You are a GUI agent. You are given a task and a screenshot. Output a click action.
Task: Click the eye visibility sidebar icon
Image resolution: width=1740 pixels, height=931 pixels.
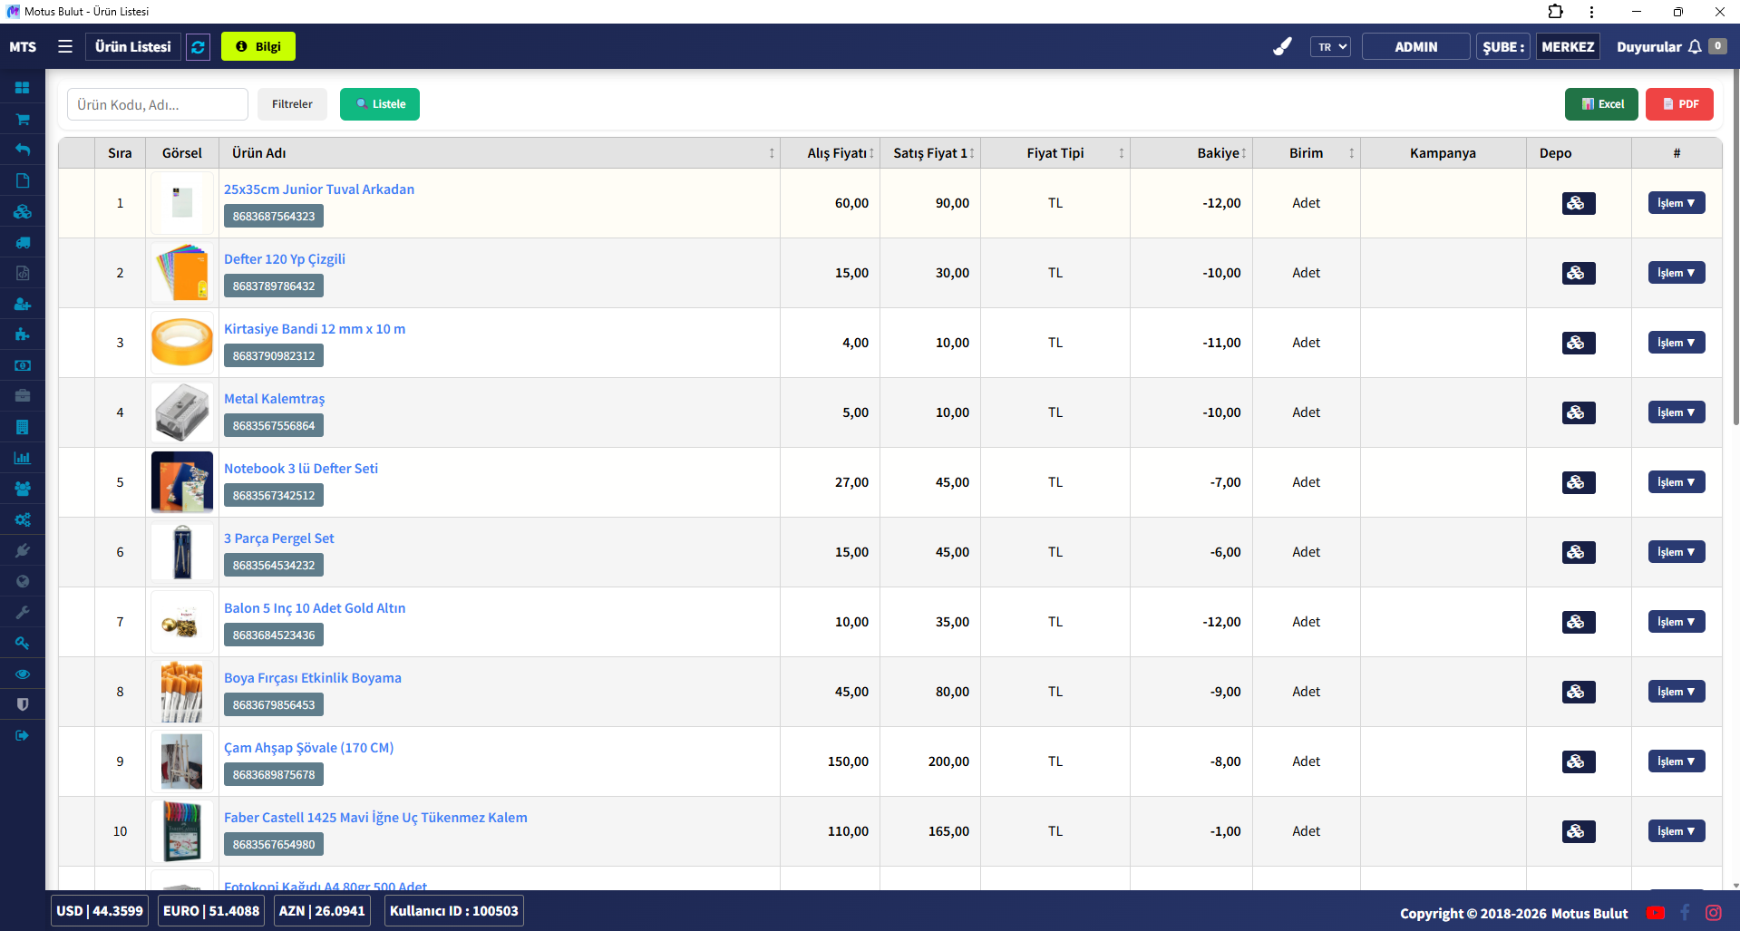click(x=23, y=674)
